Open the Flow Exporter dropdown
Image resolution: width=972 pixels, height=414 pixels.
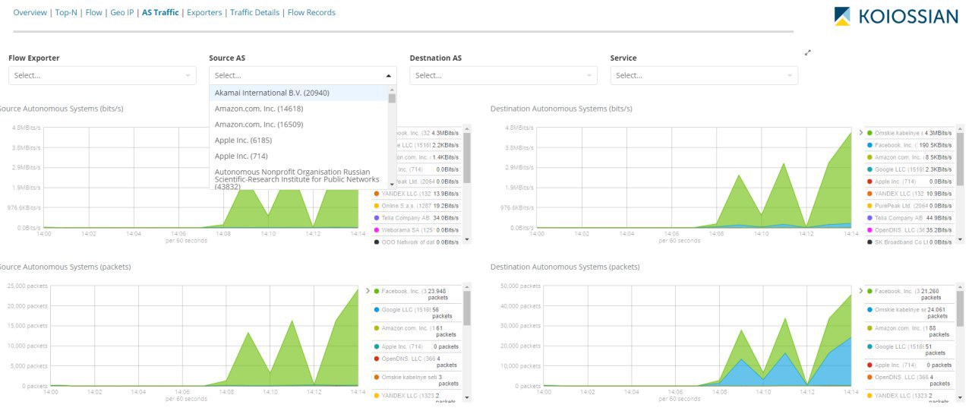tap(102, 75)
